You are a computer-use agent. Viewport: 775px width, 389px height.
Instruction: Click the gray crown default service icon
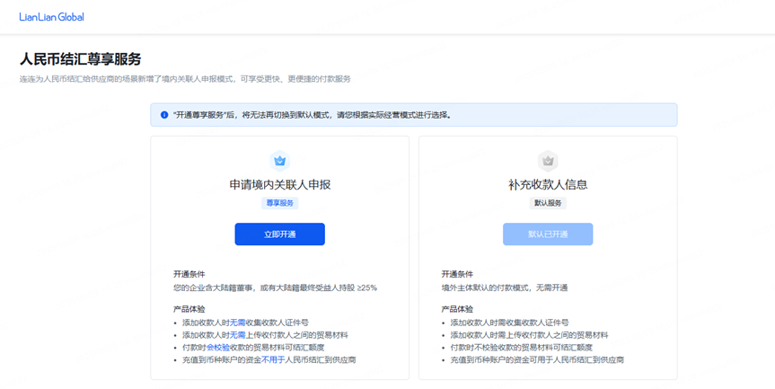548,161
